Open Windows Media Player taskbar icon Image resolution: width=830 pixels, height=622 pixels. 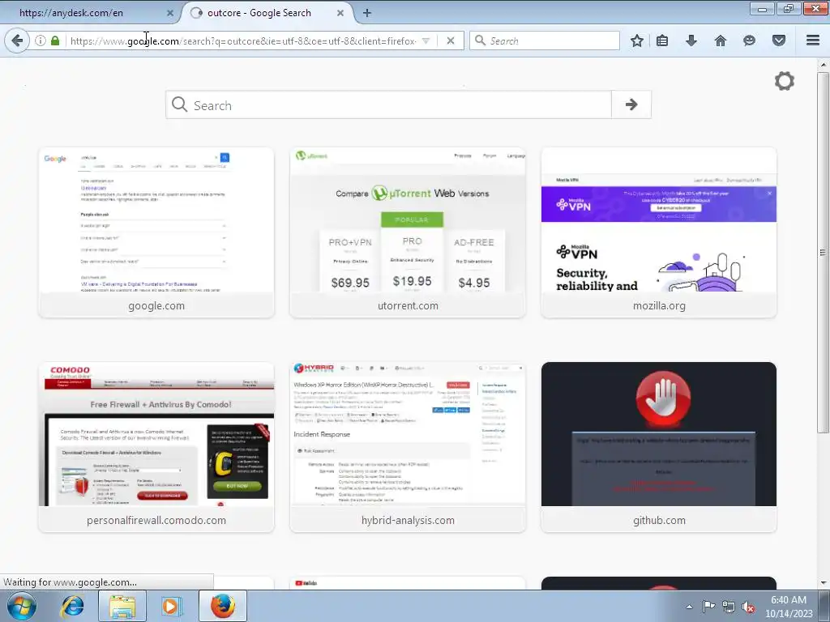[x=171, y=606]
